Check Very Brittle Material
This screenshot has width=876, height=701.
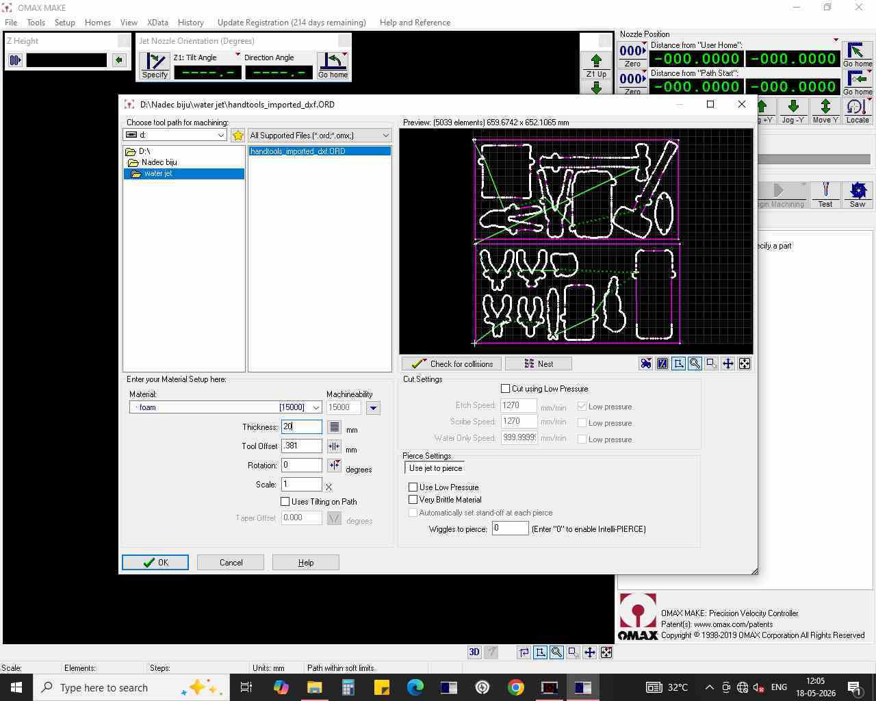[413, 500]
